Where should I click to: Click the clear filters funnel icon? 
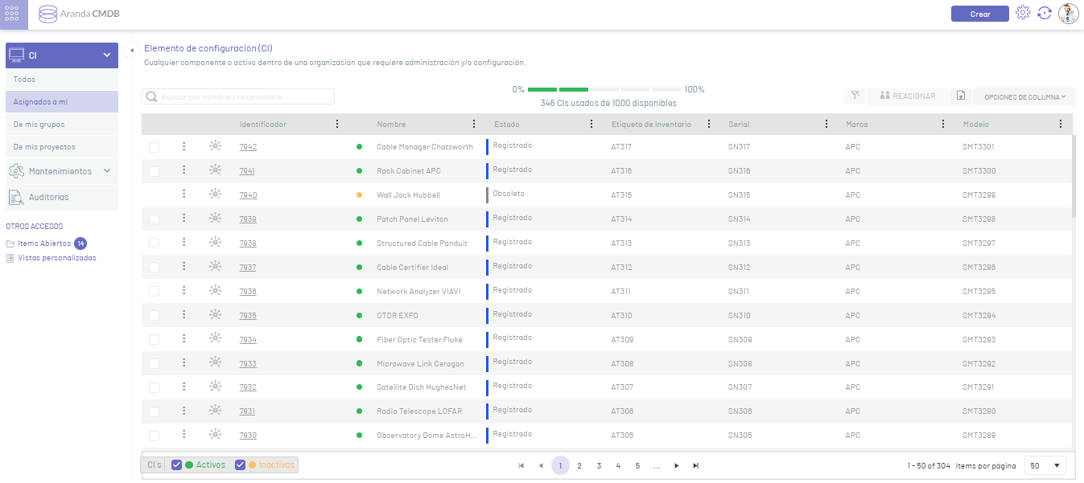point(855,96)
